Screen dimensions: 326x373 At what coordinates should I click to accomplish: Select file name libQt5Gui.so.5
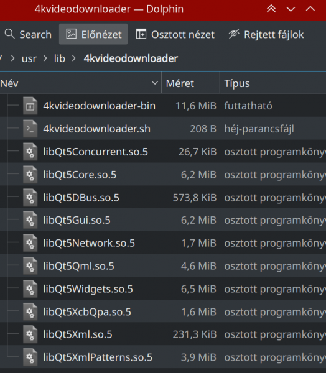point(77,220)
